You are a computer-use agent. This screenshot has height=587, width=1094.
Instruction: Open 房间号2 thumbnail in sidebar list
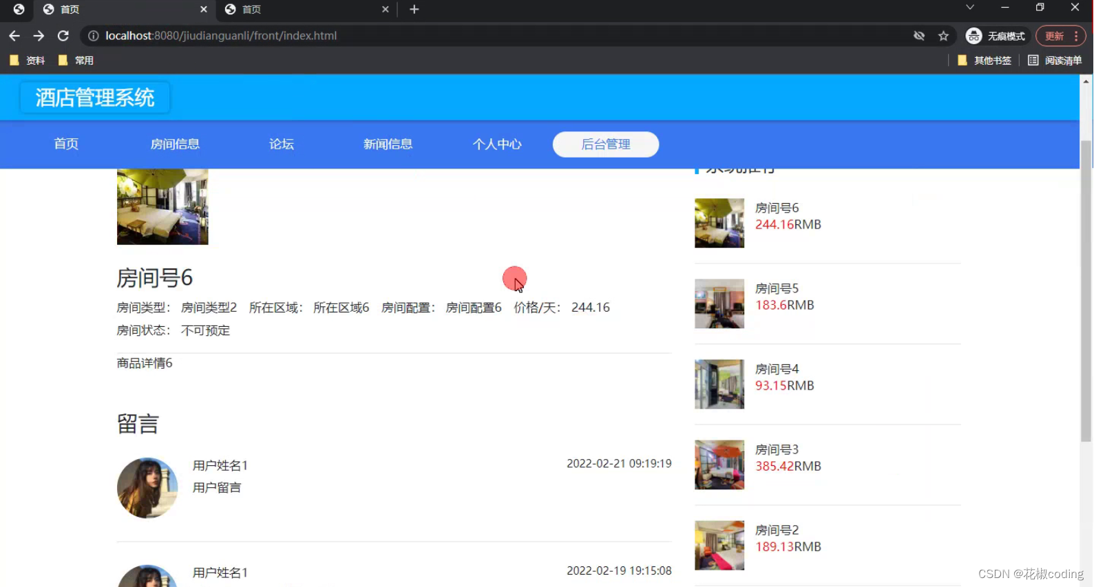719,545
